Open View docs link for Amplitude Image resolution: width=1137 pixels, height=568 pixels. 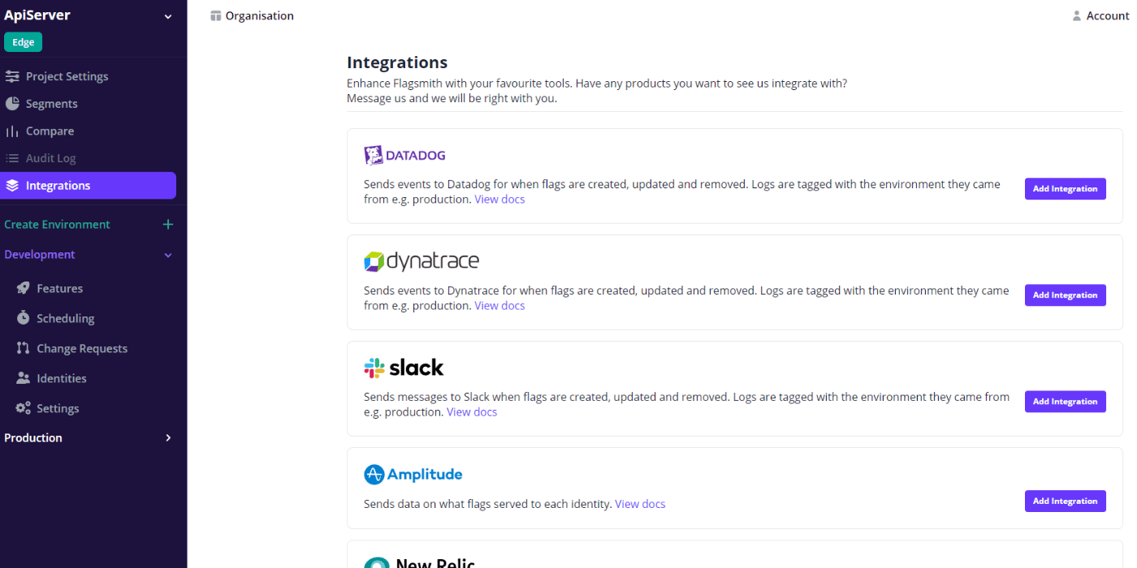point(640,504)
